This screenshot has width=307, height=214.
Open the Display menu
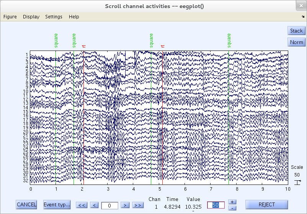coord(31,17)
